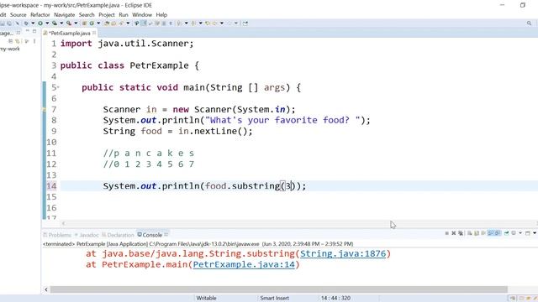Viewport: 538px width, 302px height.
Task: Create a new Java package
Action: tap(84, 23)
